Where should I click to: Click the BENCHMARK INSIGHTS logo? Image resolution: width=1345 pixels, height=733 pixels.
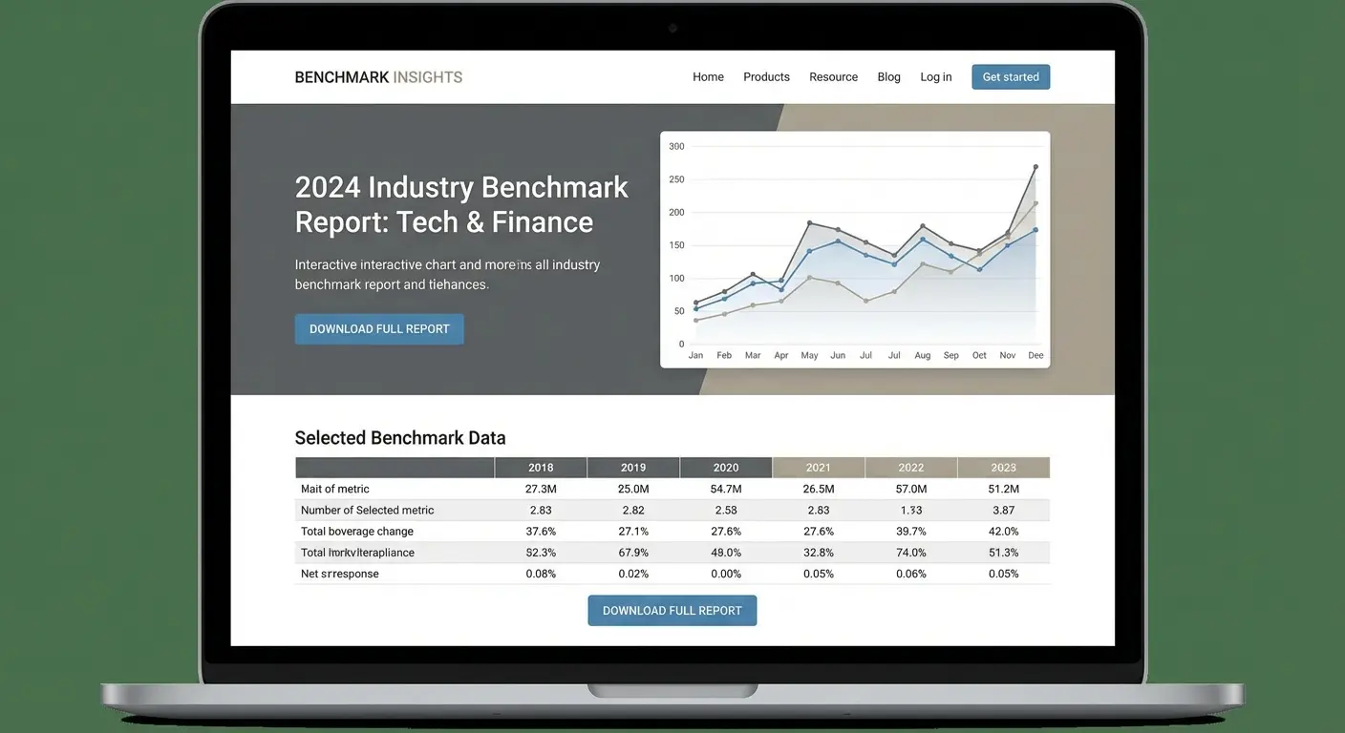click(378, 77)
